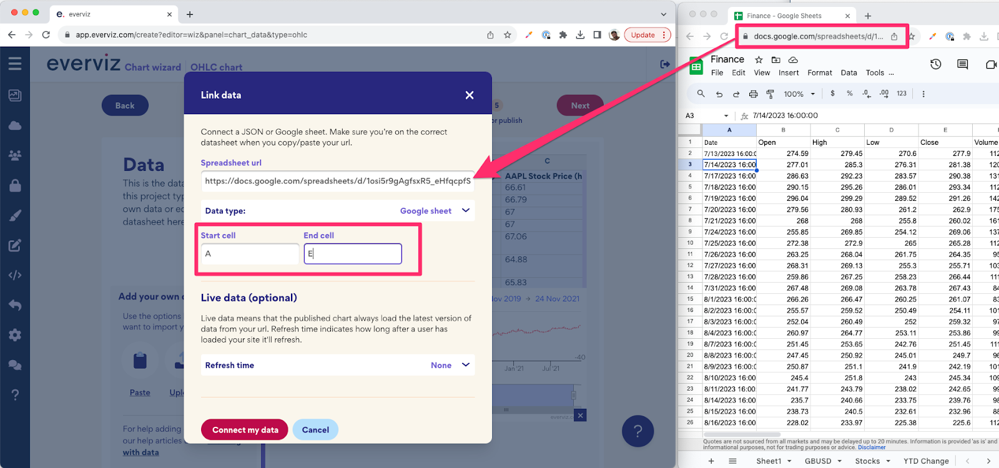The height and width of the screenshot is (468, 999).
Task: Click Connect my data button
Action: pyautogui.click(x=245, y=430)
